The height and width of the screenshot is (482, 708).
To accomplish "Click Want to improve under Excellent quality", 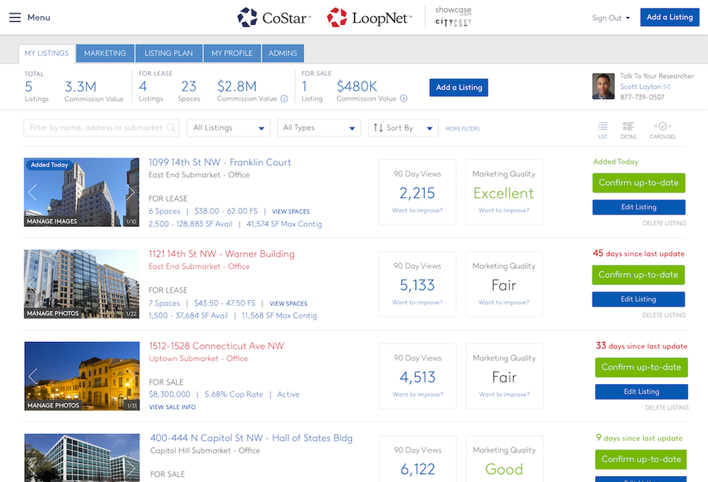I will click(x=504, y=210).
